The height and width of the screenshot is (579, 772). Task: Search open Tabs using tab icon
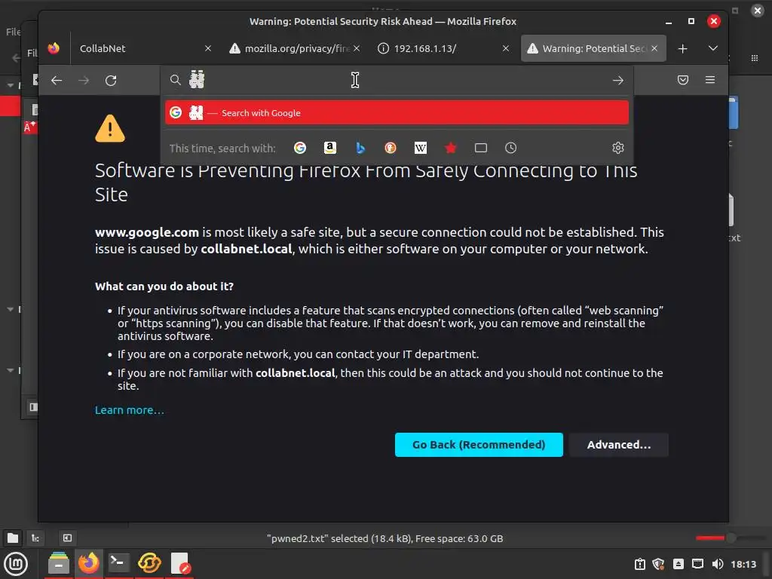(481, 148)
